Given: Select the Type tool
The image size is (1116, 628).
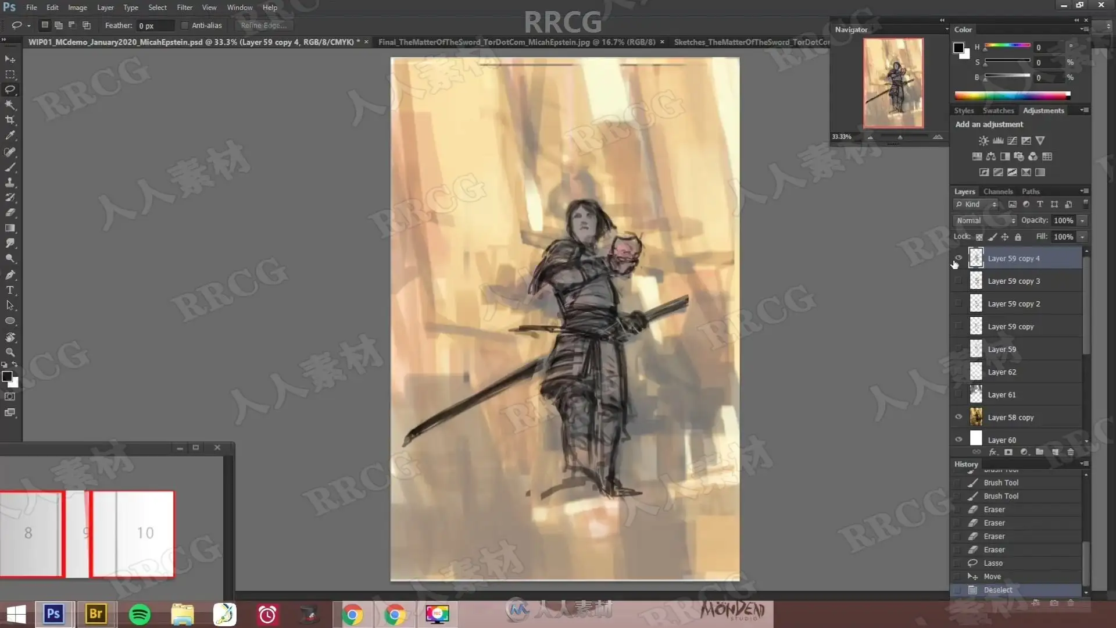Looking at the screenshot, I should pos(10,290).
